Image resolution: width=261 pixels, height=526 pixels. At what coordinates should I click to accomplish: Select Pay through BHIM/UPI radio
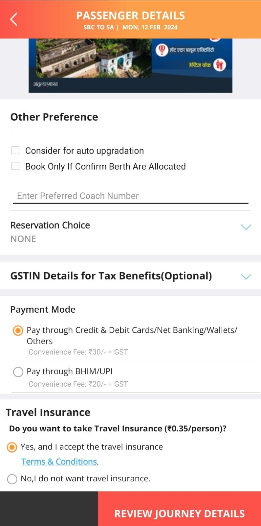(18, 372)
